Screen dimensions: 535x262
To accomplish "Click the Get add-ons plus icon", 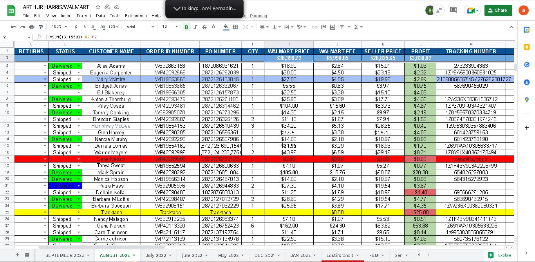I will pyautogui.click(x=526, y=128).
